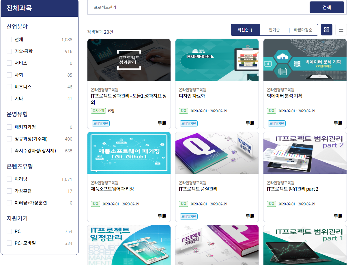Check the 서비스 checkbox

[9, 63]
